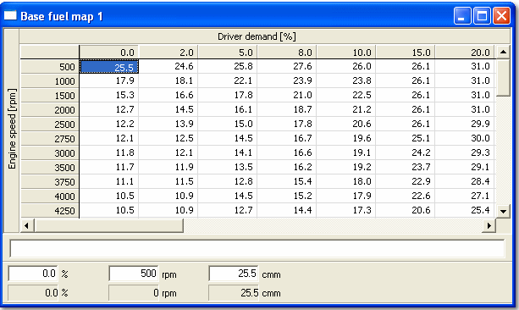
Task: Close the Base fuel map 1 window
Action: click(501, 15)
